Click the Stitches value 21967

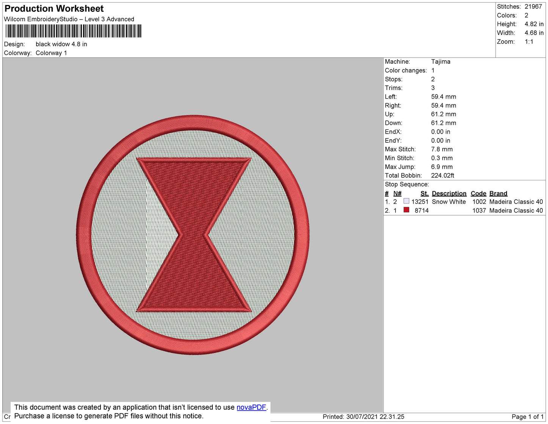(533, 6)
